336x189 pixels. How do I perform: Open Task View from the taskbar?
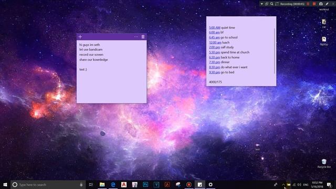click(91, 184)
